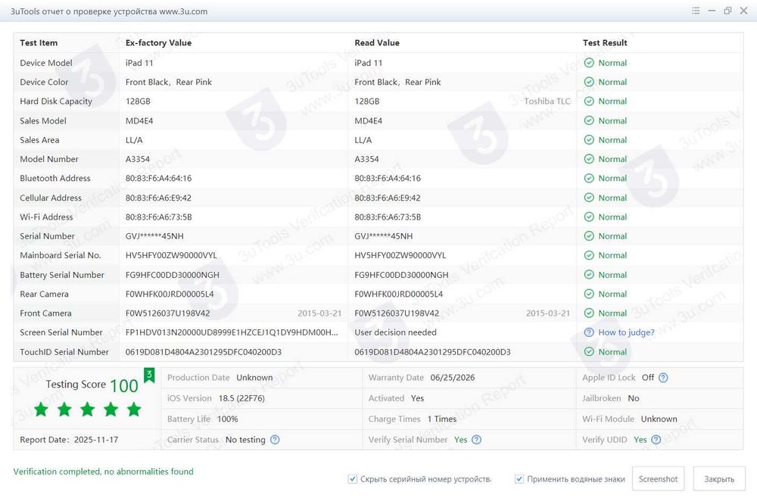
Task: Click the green check icon for Sales Area
Action: 589,140
